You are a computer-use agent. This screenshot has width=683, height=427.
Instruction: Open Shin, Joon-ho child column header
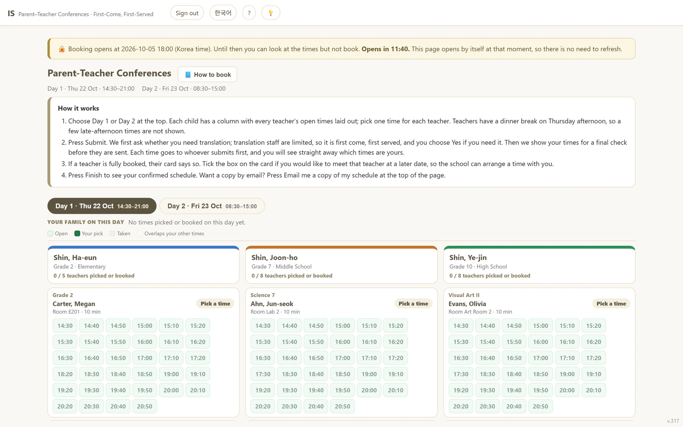(x=341, y=265)
